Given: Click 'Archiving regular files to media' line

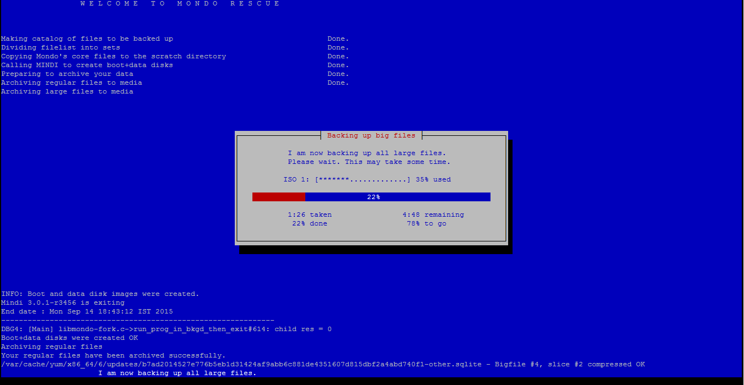Looking at the screenshot, I should point(72,83).
